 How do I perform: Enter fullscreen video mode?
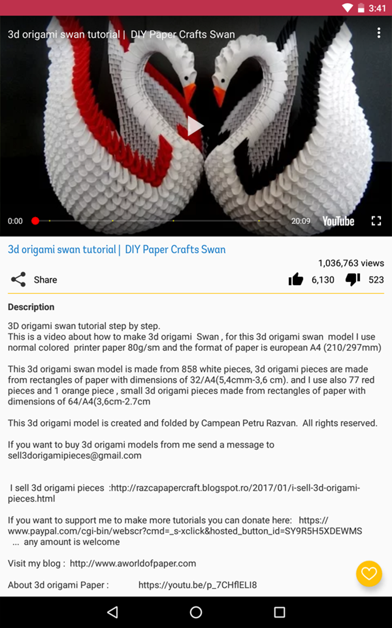[376, 221]
